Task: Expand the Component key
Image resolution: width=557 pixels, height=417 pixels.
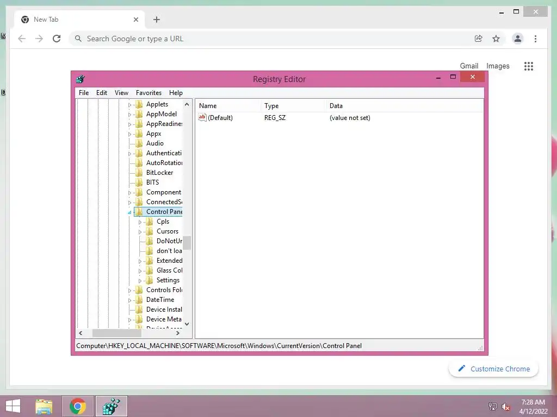Action: coord(129,193)
